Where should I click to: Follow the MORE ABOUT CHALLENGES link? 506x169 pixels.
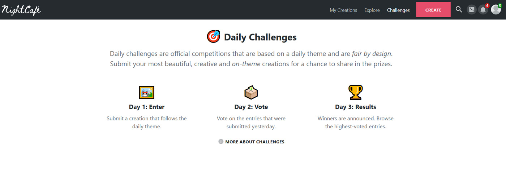254,142
